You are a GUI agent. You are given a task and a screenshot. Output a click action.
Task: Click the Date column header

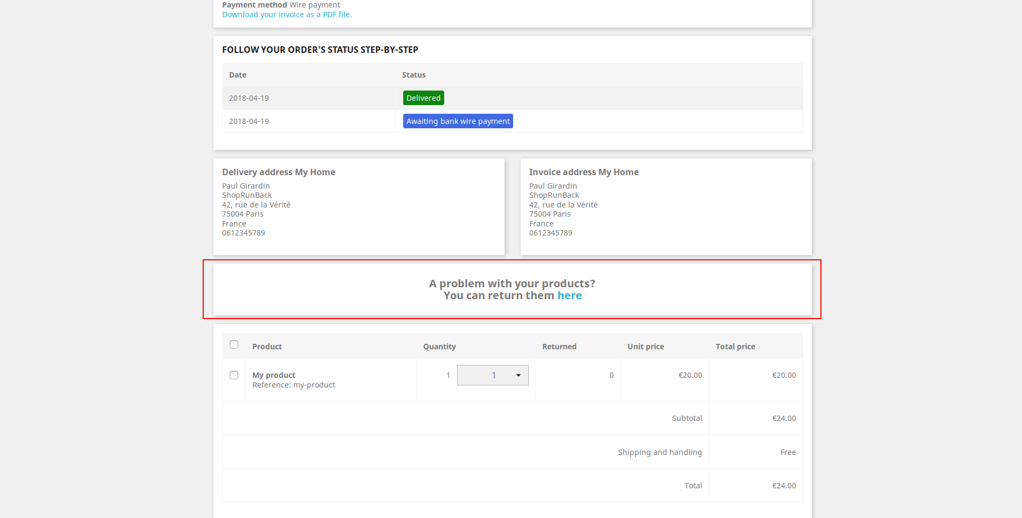(238, 75)
